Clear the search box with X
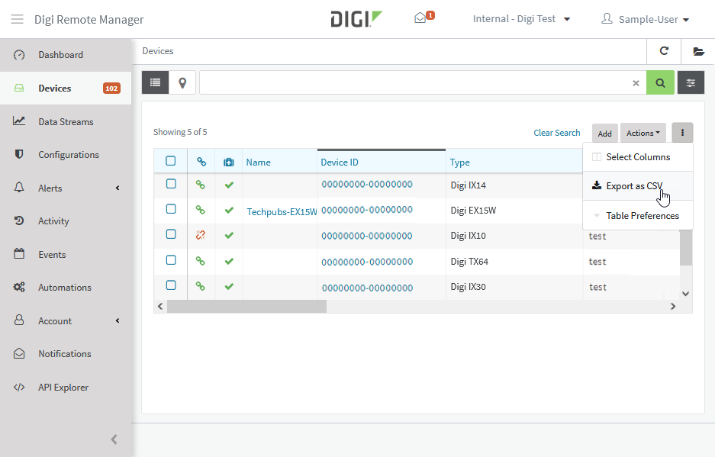Image resolution: width=715 pixels, height=457 pixels. pos(636,83)
